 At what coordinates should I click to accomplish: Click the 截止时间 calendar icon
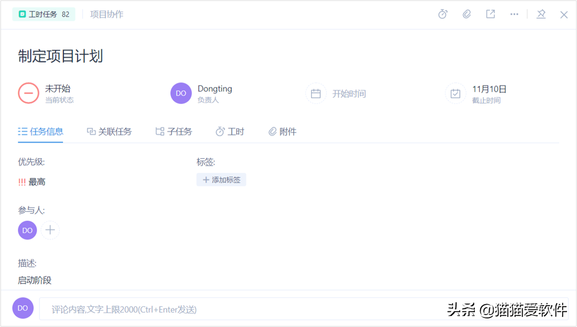(455, 93)
